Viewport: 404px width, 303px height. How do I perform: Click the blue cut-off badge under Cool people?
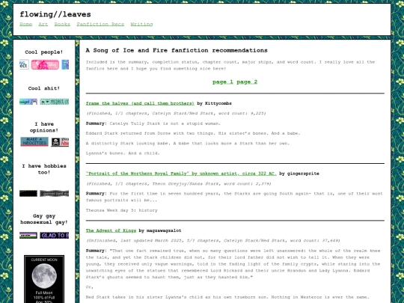[65, 64]
